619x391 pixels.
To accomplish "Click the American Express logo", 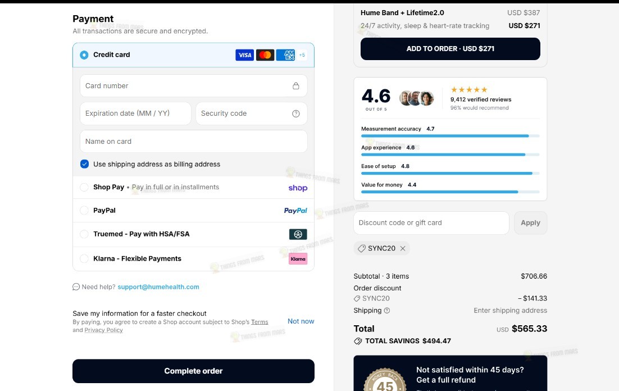I will (286, 55).
